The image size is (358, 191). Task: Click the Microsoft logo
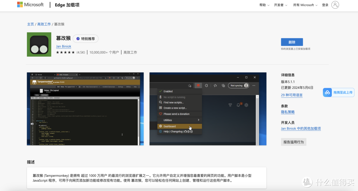point(30,5)
